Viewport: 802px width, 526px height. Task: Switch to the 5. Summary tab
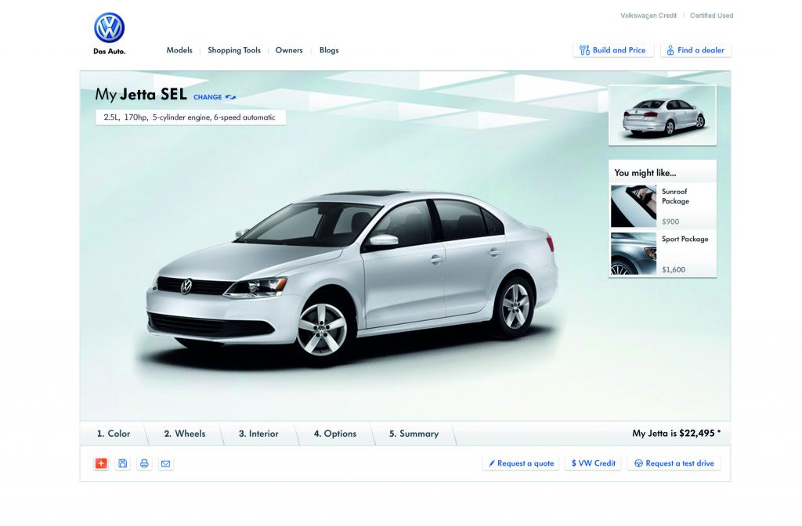[414, 434]
